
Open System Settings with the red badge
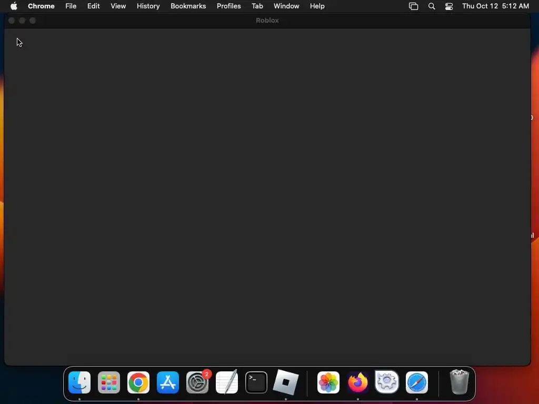point(197,382)
